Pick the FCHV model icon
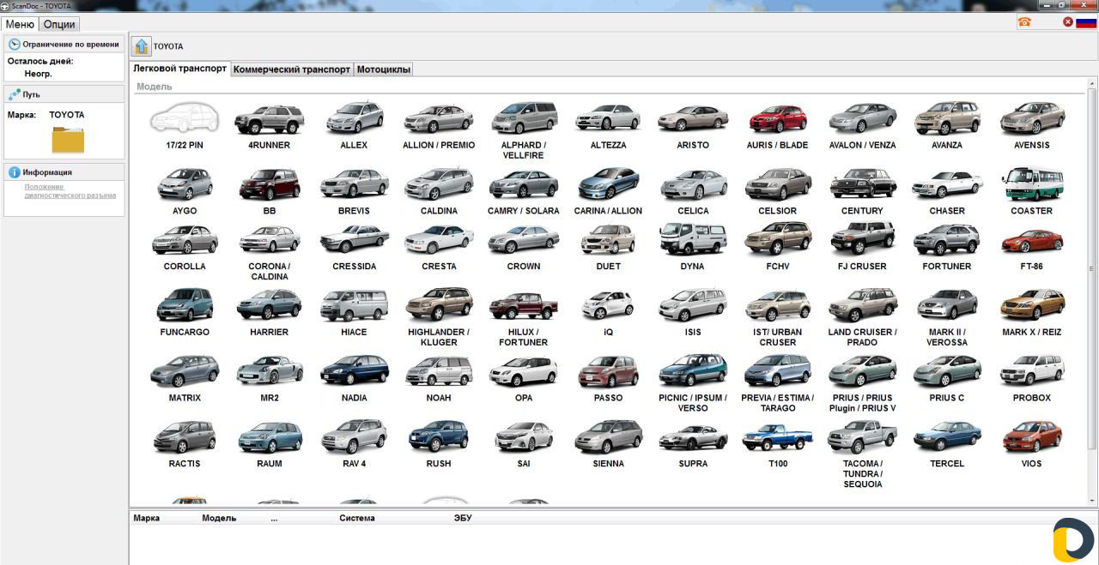The height and width of the screenshot is (565, 1099). point(778,239)
